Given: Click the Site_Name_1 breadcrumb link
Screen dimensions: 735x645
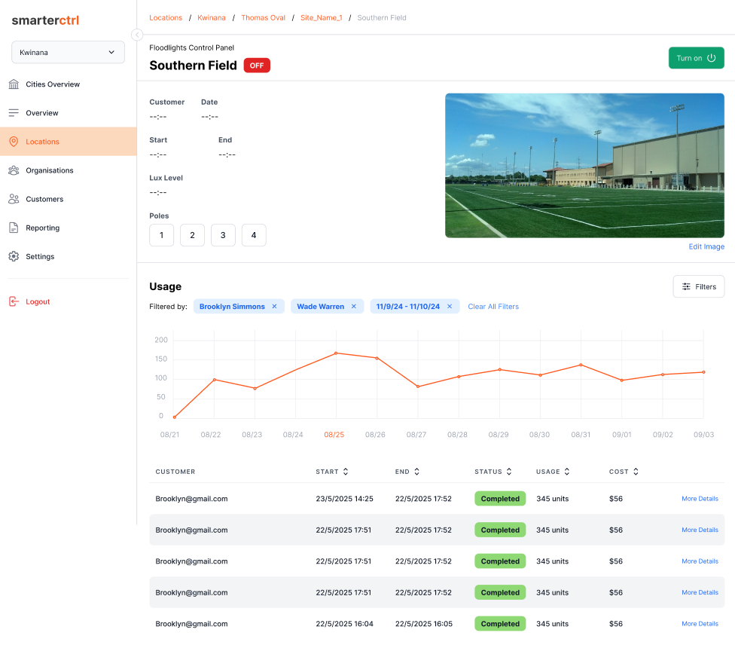Looking at the screenshot, I should point(321,18).
